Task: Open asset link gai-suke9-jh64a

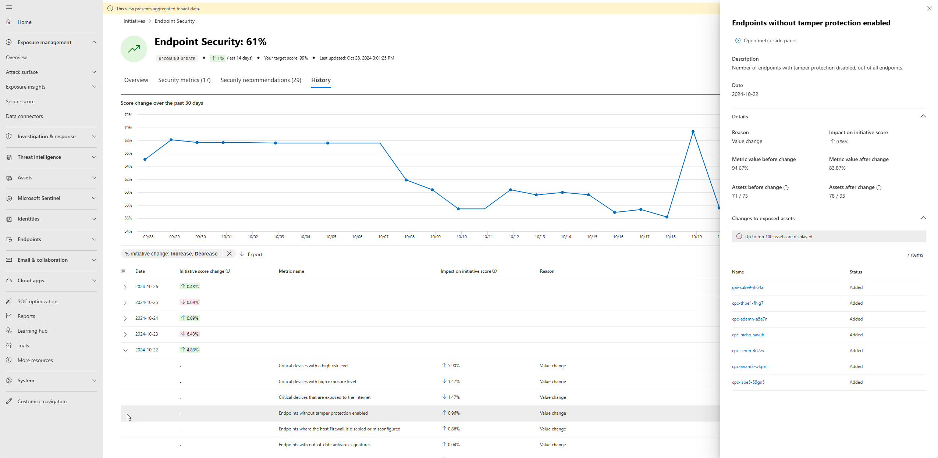Action: pos(747,287)
